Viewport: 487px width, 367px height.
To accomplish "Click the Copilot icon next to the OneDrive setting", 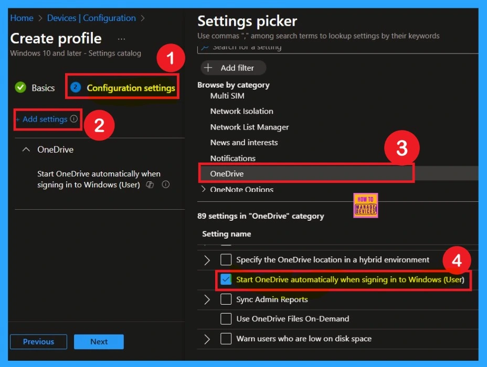I will click(x=150, y=185).
